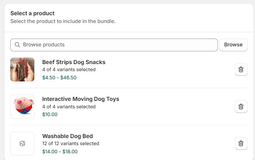Viewport: 255px width, 160px height.
Task: Click the bundle description subtitle text
Action: (x=63, y=21)
